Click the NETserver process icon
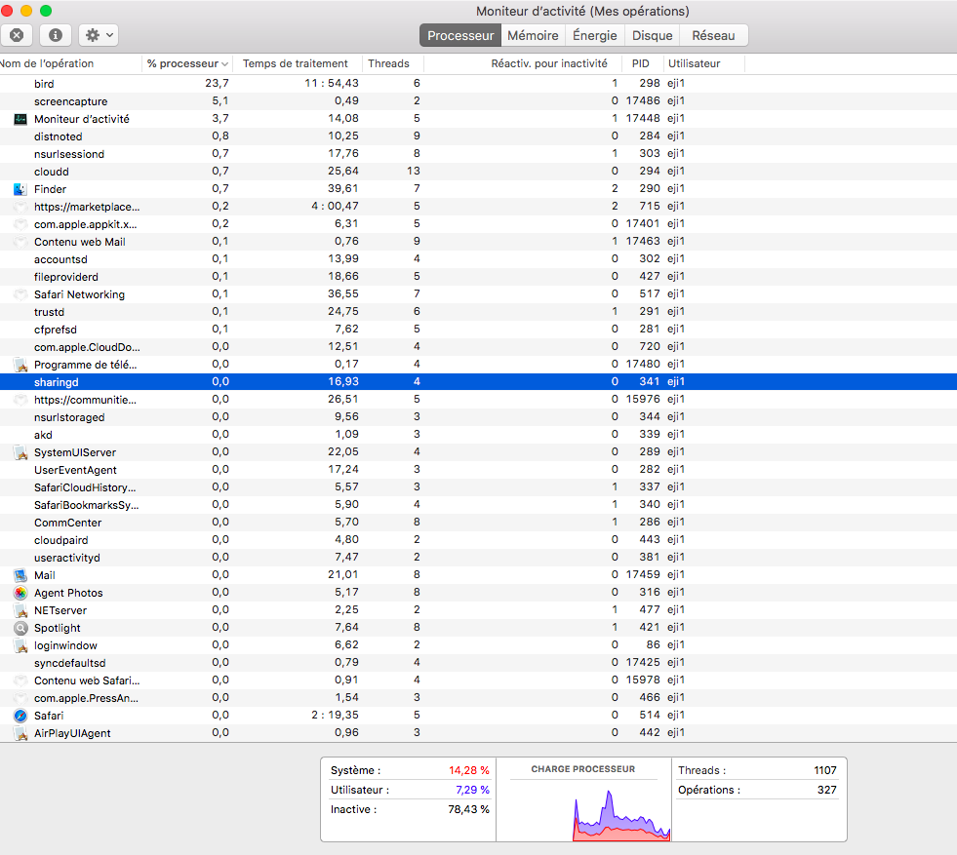 tap(20, 610)
